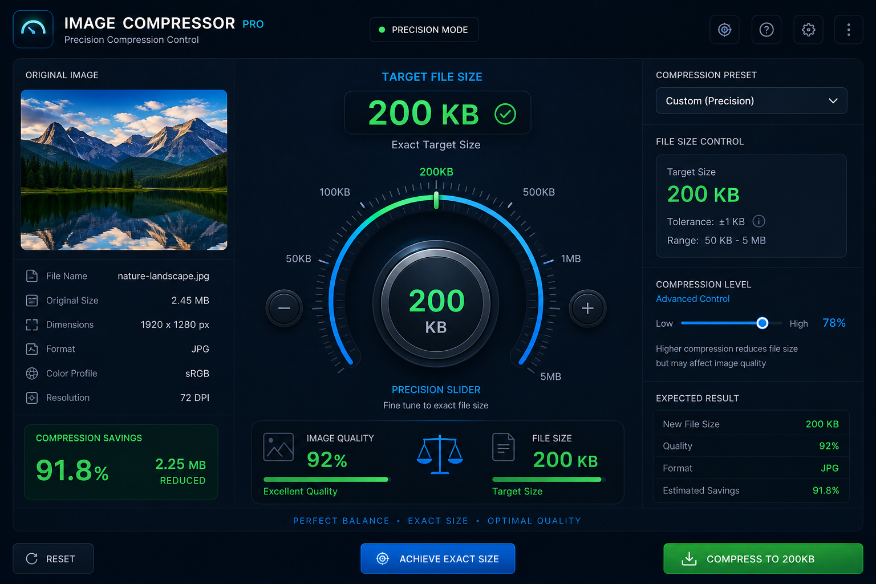This screenshot has width=876, height=584.
Task: Click the balance scales icon
Action: pyautogui.click(x=440, y=455)
